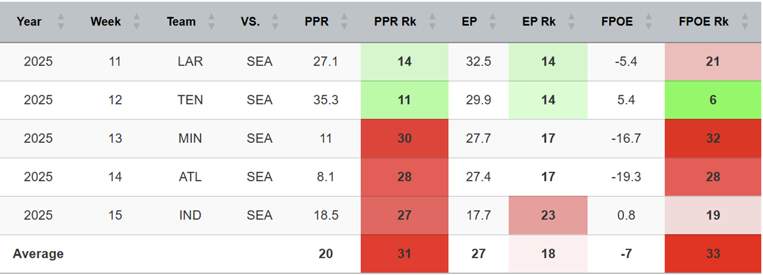Select the IND row EP Rk cell 23
Screen dimensions: 763x275
[x=548, y=215]
